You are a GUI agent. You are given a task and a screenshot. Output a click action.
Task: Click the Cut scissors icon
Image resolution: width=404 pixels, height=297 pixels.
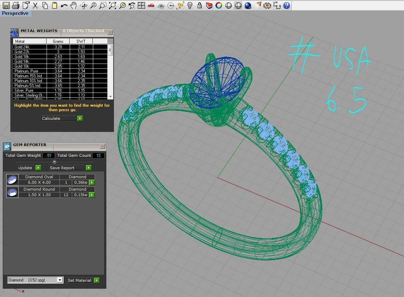click(35, 6)
